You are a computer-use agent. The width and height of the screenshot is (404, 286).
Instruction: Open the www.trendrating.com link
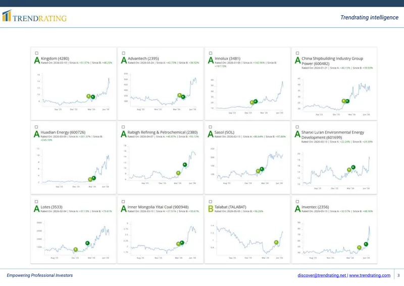coord(370,275)
